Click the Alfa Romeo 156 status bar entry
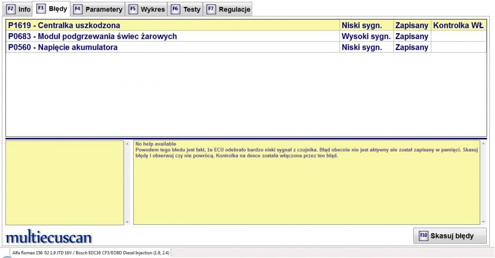 91,253
